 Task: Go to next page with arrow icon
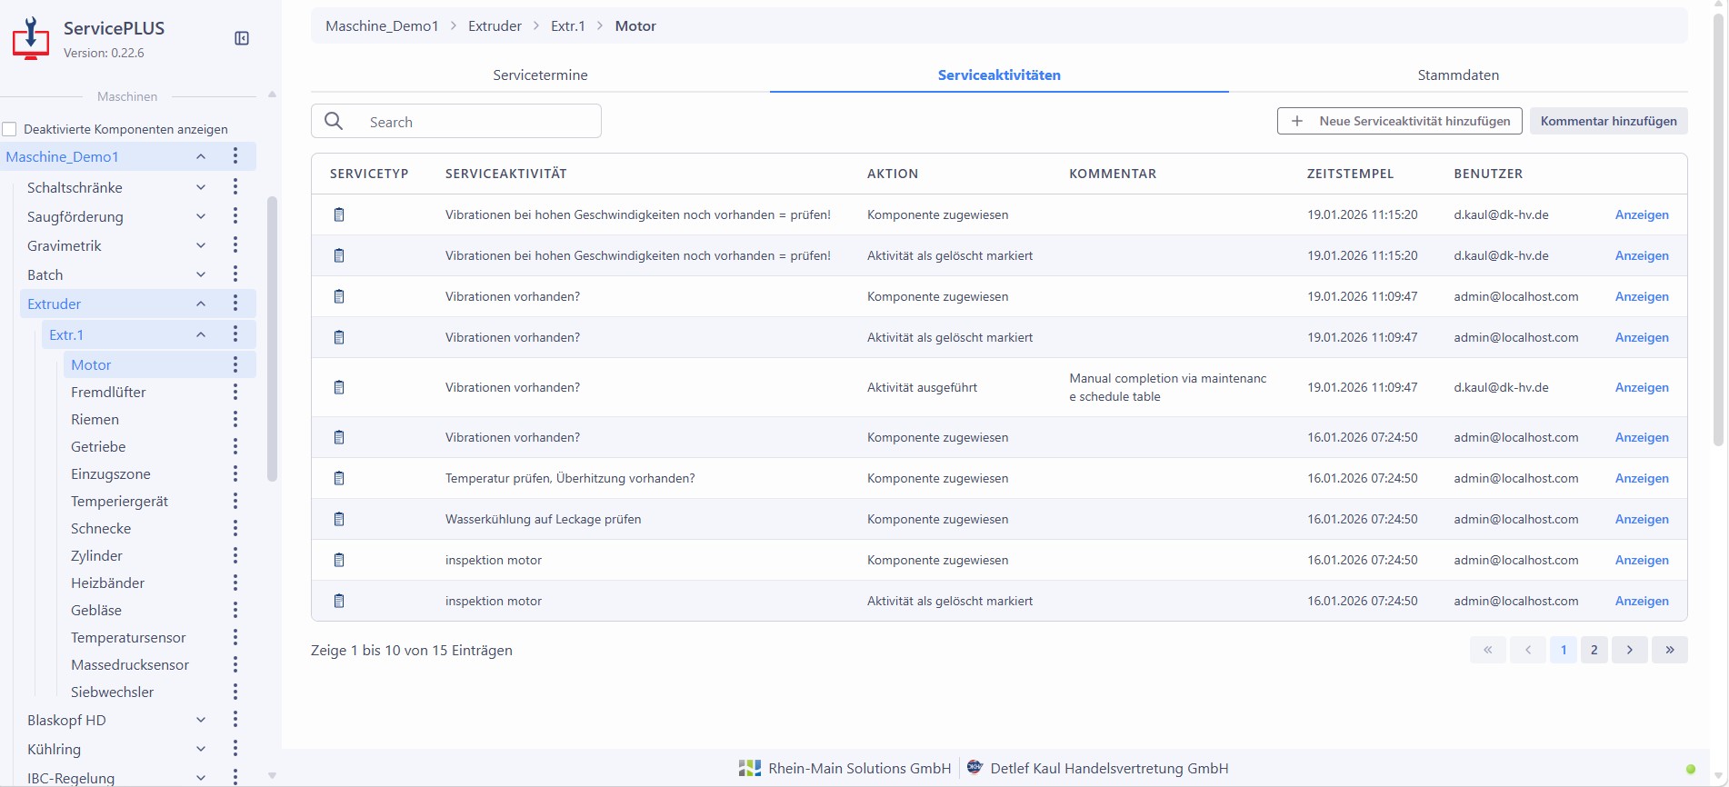(1629, 650)
